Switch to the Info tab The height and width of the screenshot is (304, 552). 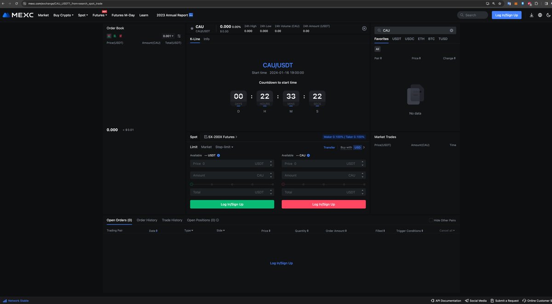coord(207,39)
